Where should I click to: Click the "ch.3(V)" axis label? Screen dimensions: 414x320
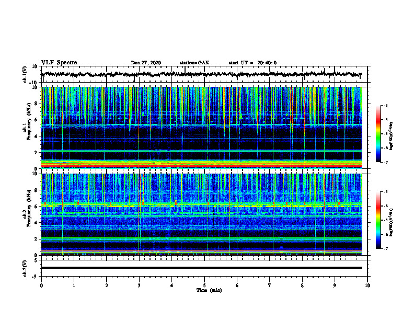pos(25,268)
